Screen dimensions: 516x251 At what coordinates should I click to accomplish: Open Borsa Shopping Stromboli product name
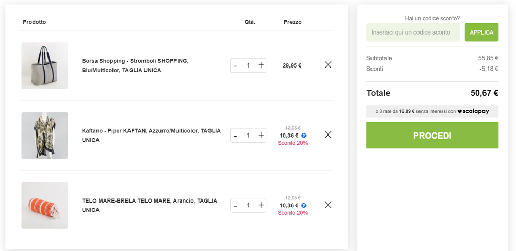[x=135, y=65]
